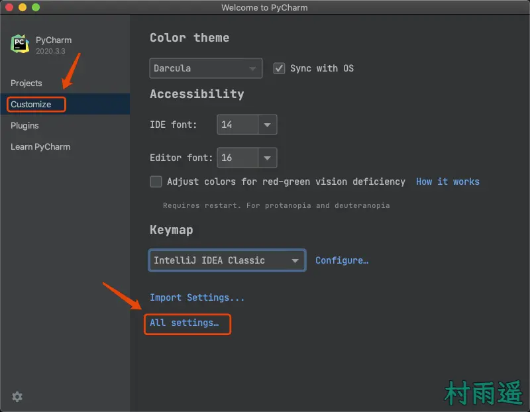The width and height of the screenshot is (530, 412).
Task: Toggle Sync with OS checkbox
Action: (279, 68)
